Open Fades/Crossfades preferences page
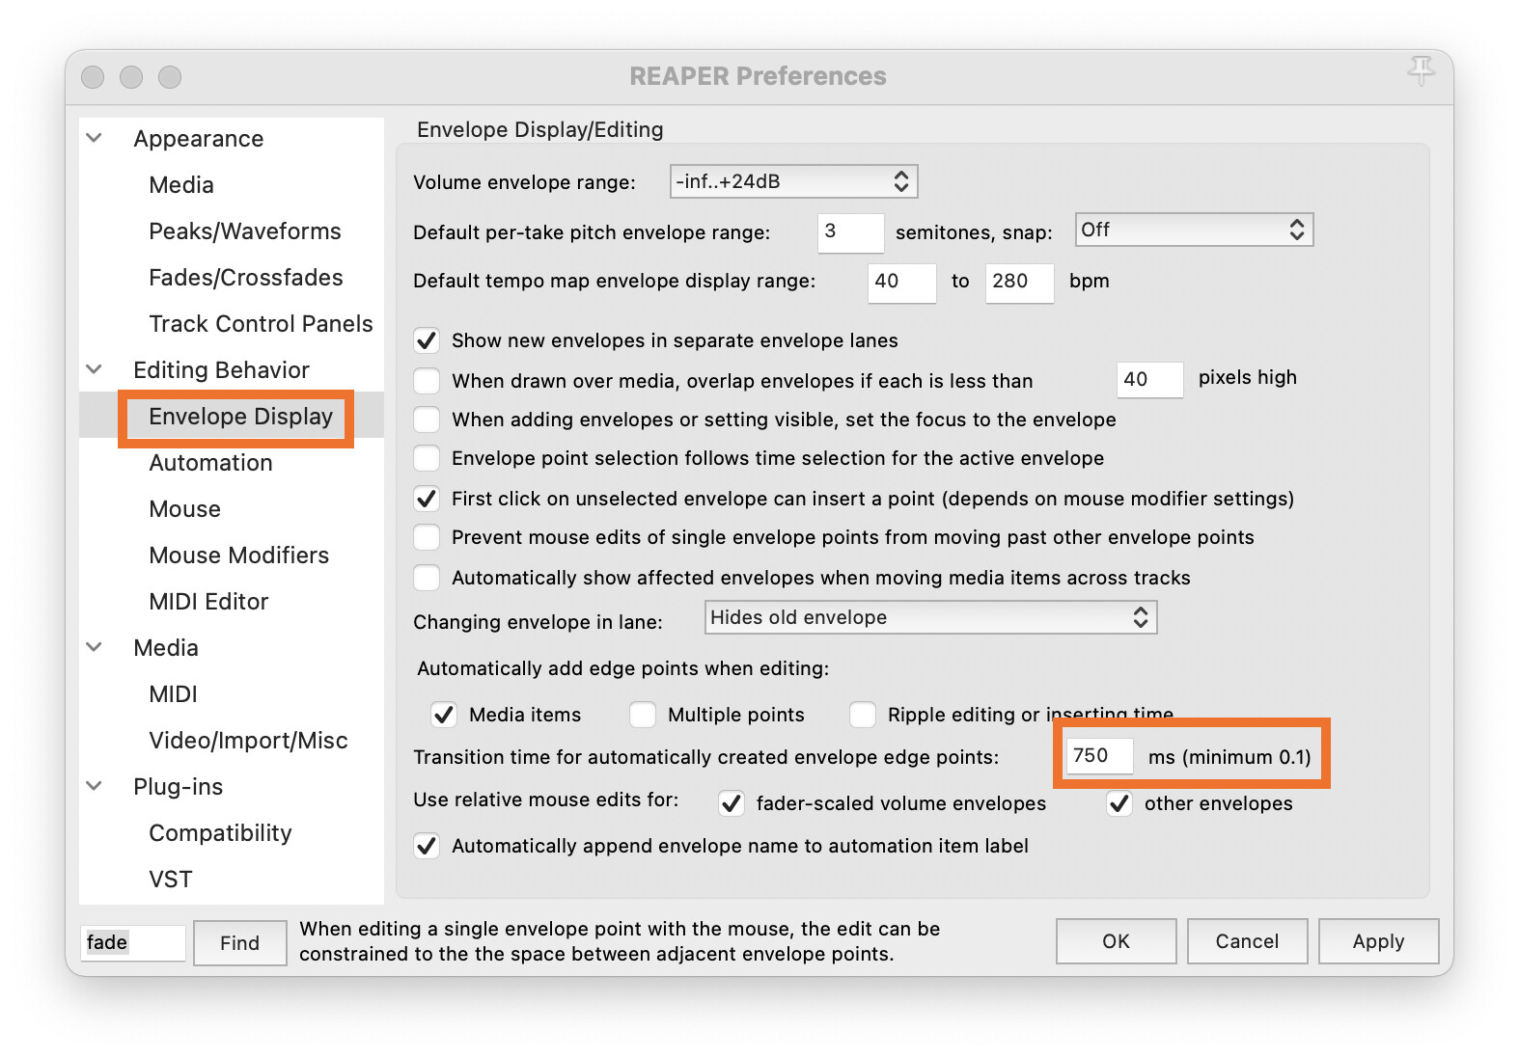The width and height of the screenshot is (1519, 1057). (246, 277)
